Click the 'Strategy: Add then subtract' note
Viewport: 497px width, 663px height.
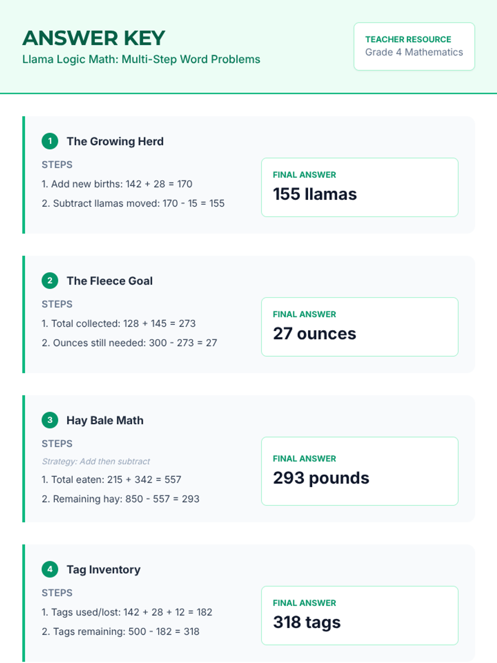(x=96, y=461)
